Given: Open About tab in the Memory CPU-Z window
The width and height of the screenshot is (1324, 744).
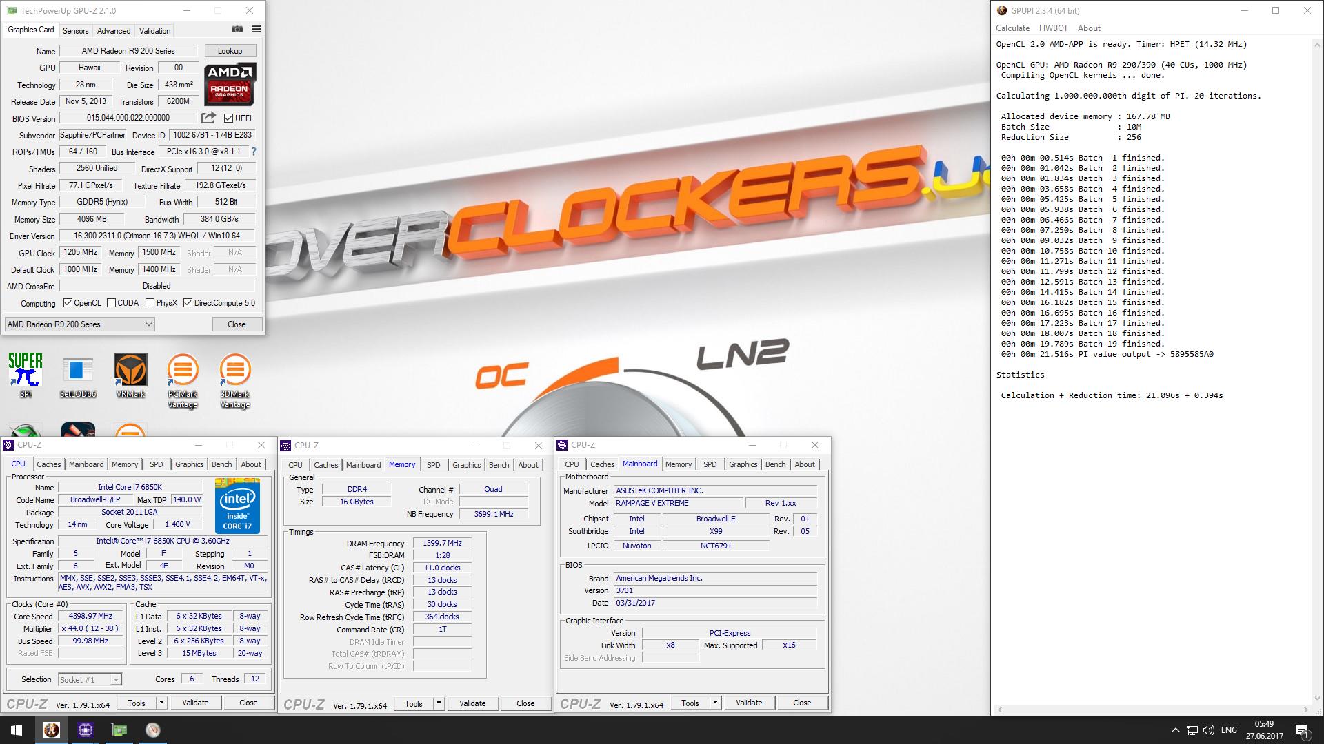Looking at the screenshot, I should tap(528, 465).
